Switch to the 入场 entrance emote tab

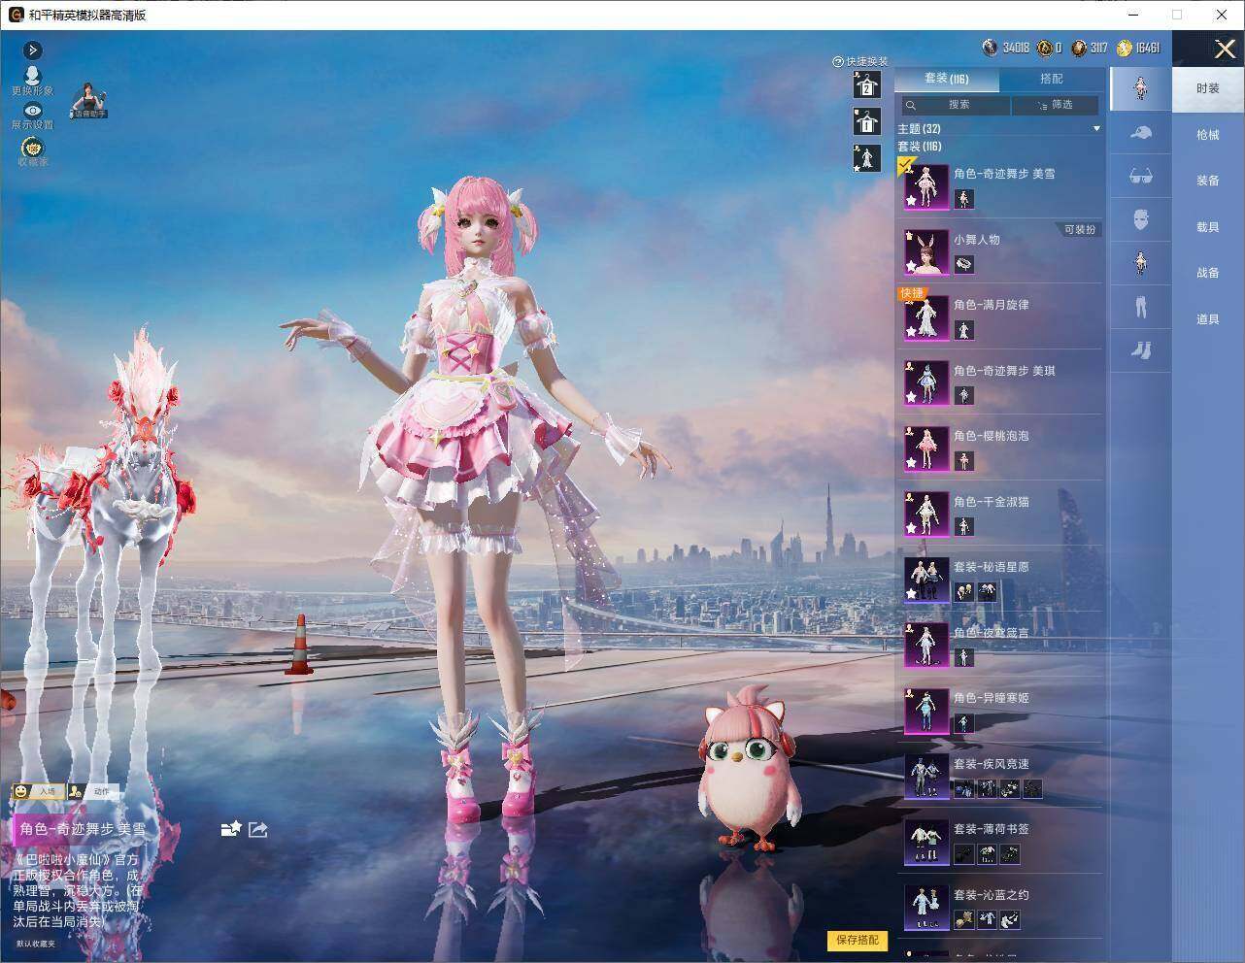[38, 791]
